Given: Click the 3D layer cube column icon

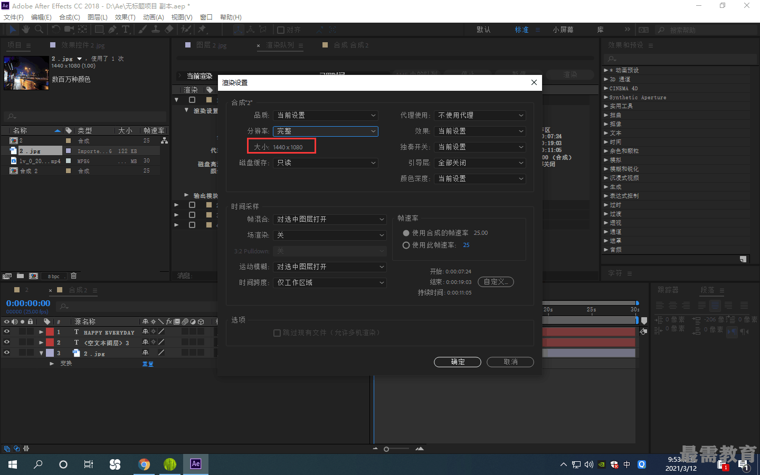Looking at the screenshot, I should click(201, 321).
